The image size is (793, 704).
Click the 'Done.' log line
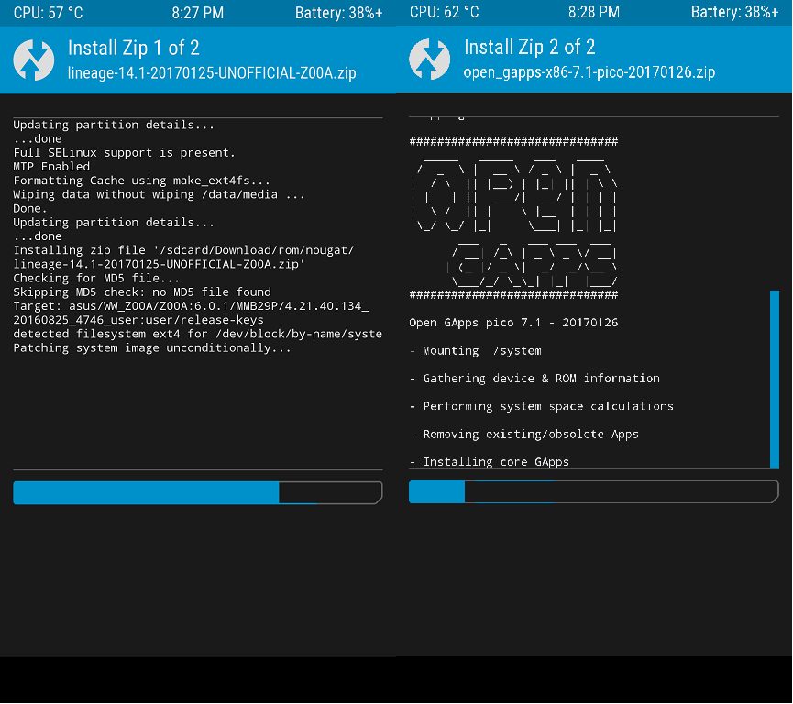tap(30, 208)
